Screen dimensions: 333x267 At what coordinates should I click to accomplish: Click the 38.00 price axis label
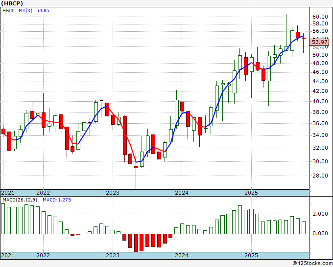[x=320, y=112]
